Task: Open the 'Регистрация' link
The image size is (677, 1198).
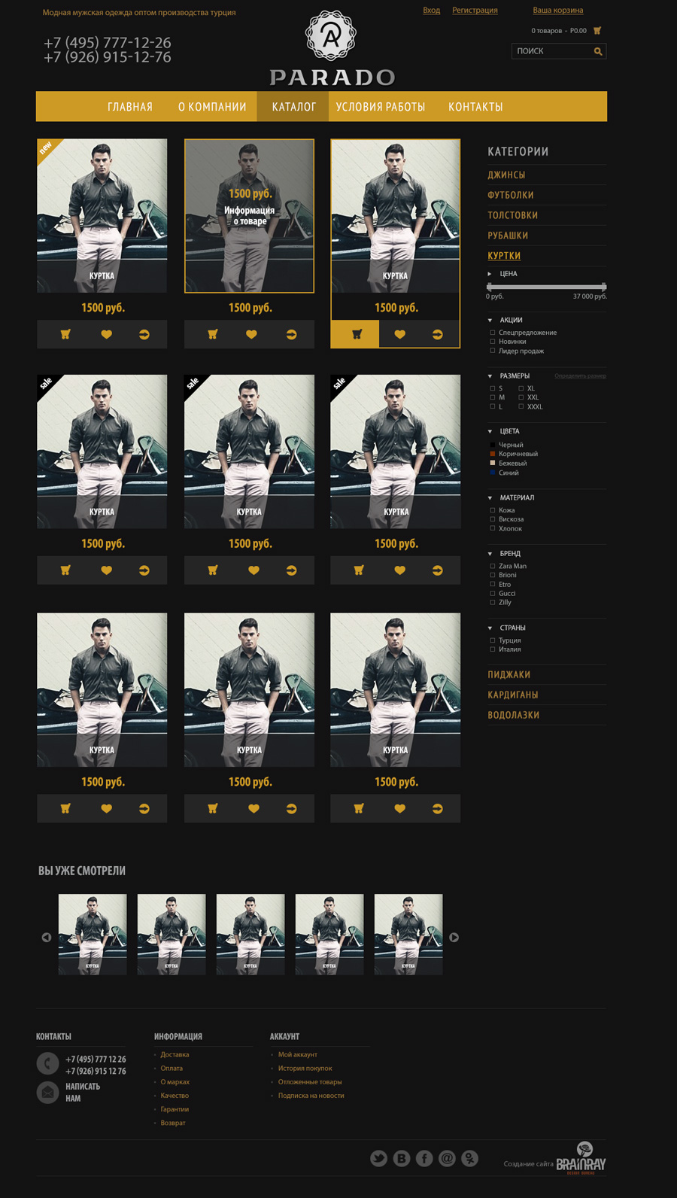Action: (x=475, y=10)
